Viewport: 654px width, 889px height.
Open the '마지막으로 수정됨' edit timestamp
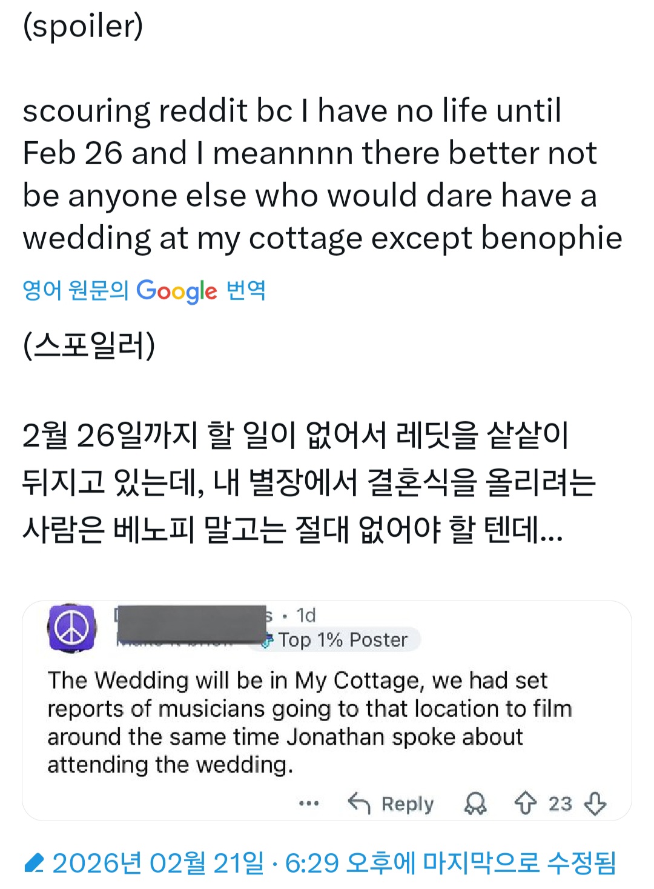click(x=334, y=863)
